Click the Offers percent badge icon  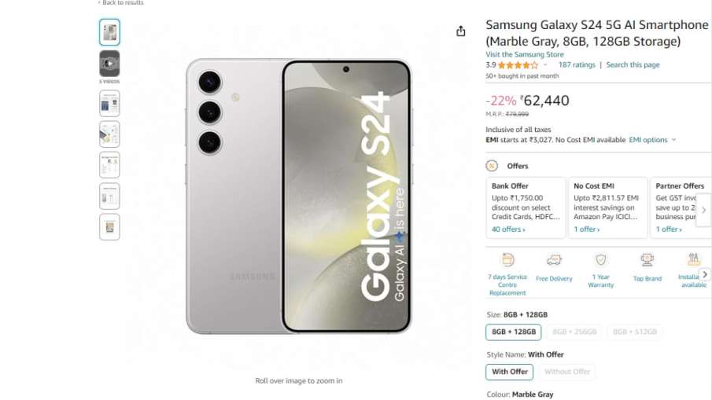(x=491, y=166)
